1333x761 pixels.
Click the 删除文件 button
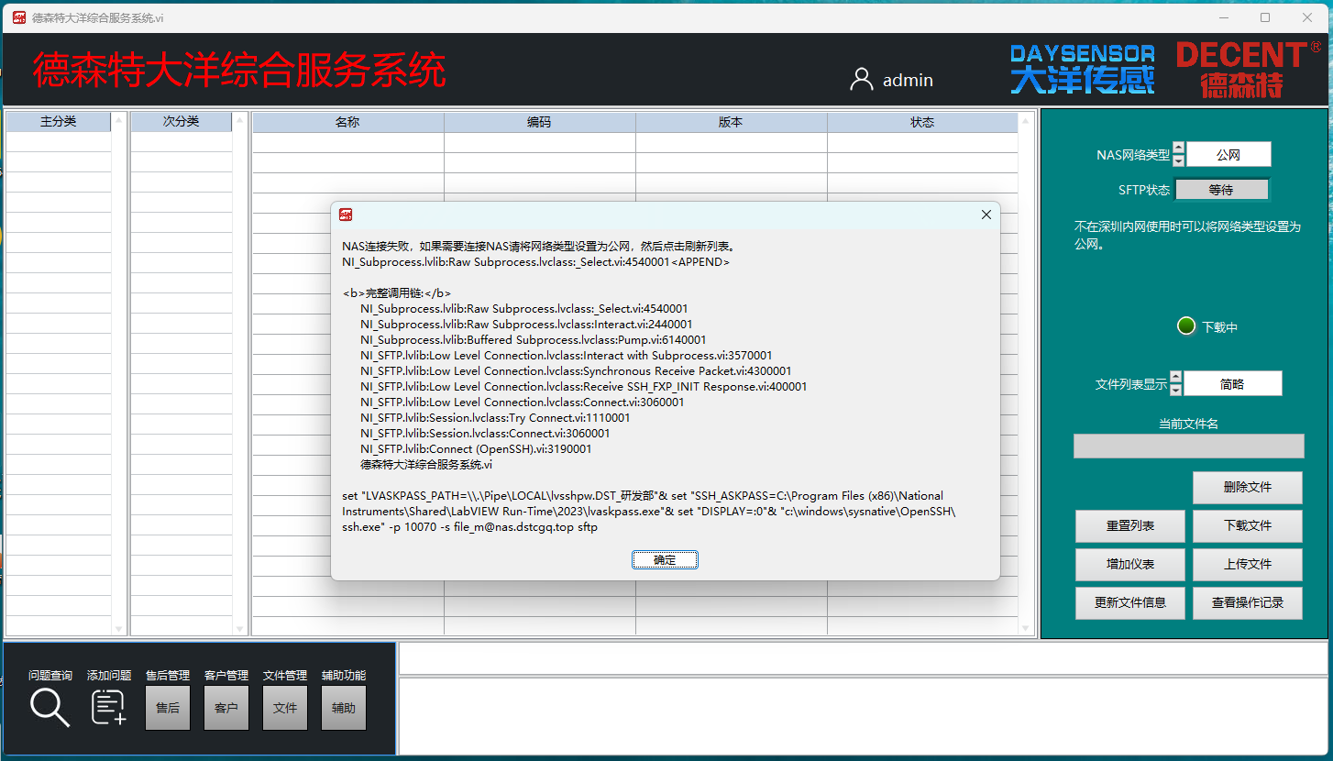(1248, 488)
